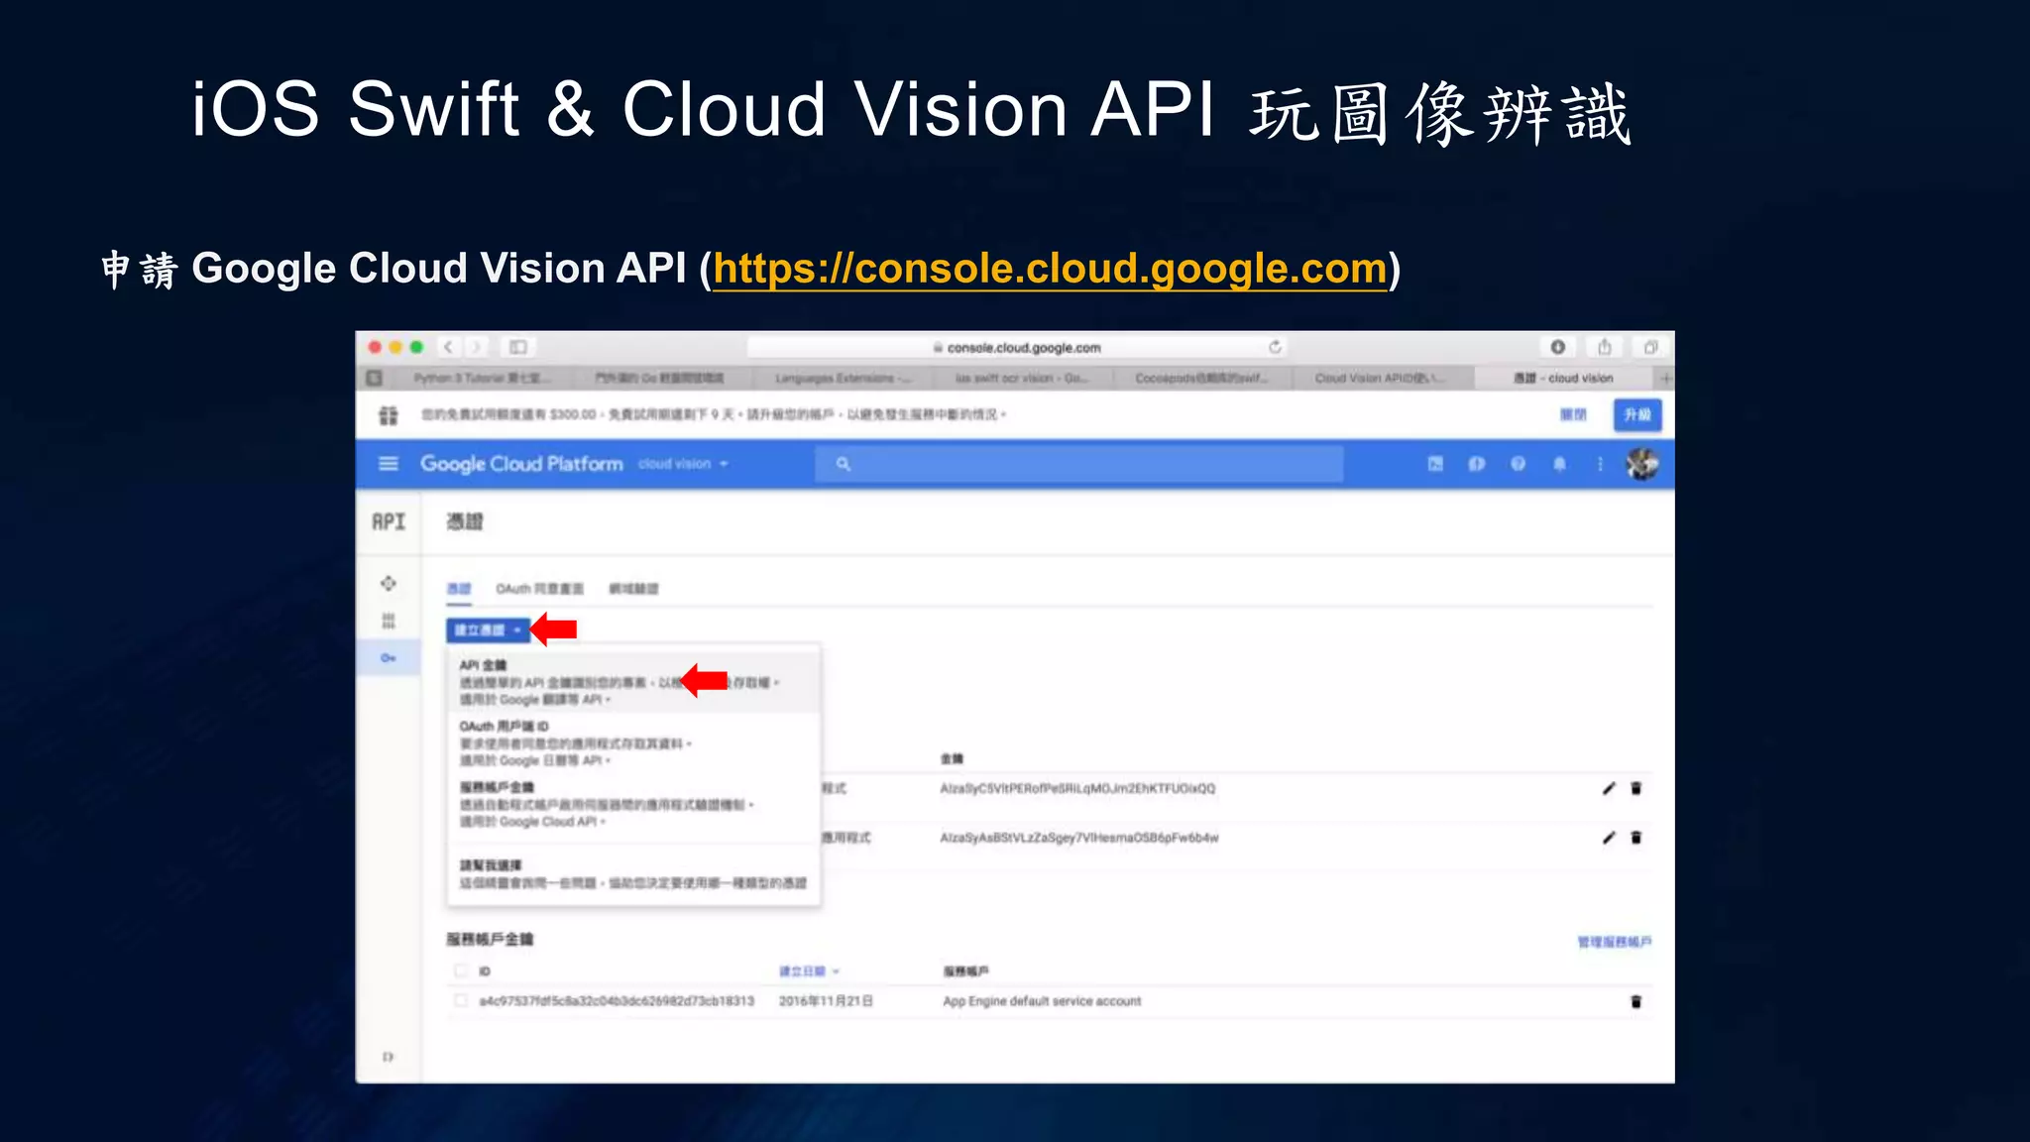Sort by the creation date column header

point(809,971)
